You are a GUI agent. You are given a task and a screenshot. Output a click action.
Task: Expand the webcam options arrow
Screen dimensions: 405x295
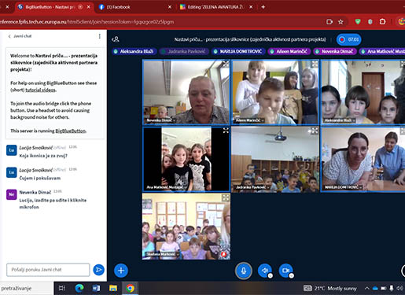click(x=291, y=275)
